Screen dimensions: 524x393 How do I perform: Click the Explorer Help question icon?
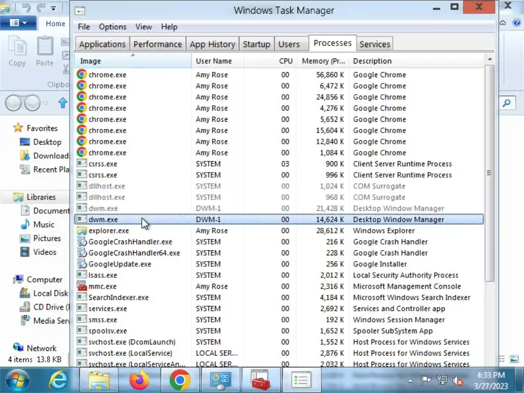point(517,23)
